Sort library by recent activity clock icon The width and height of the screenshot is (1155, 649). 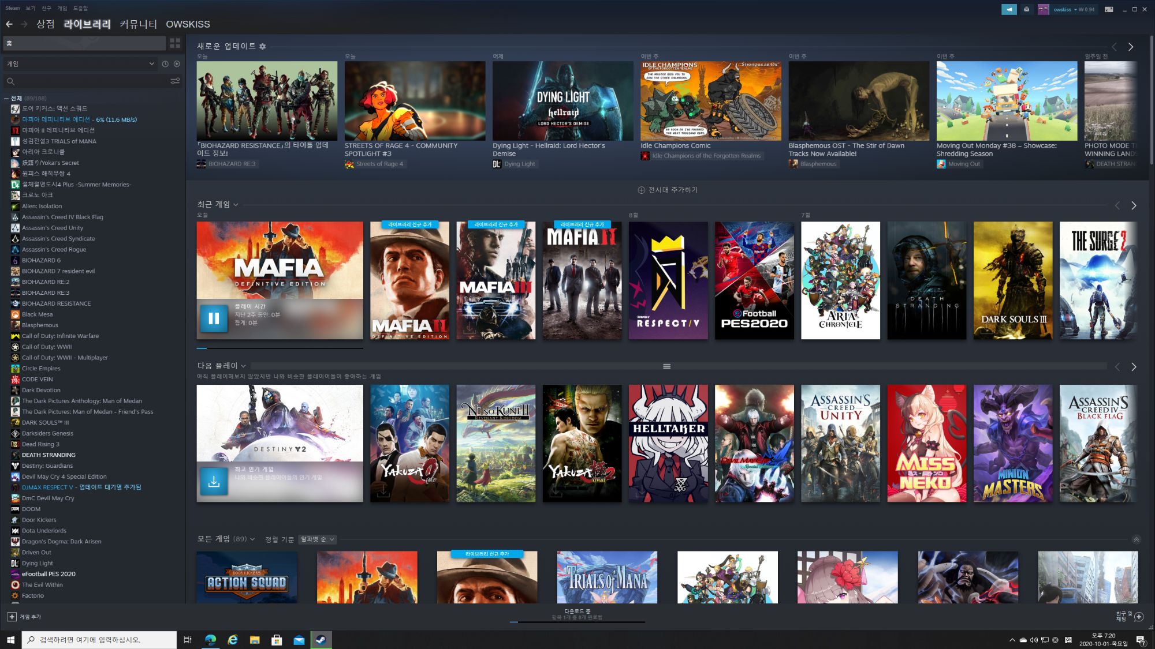coord(165,64)
